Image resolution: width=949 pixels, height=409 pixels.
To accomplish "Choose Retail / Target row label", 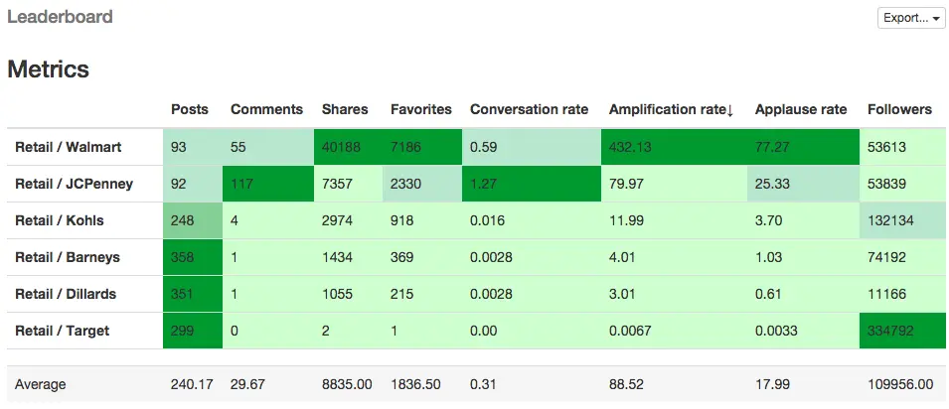I will 63,331.
